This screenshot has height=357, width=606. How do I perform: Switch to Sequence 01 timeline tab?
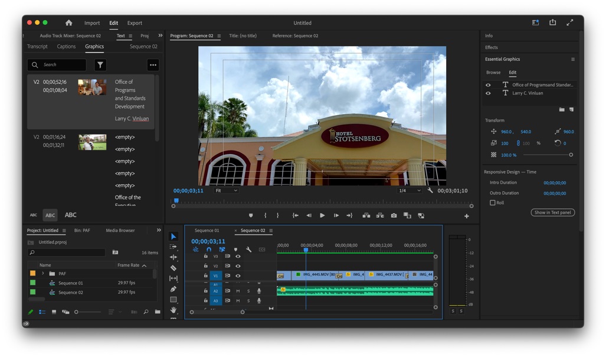tap(207, 230)
